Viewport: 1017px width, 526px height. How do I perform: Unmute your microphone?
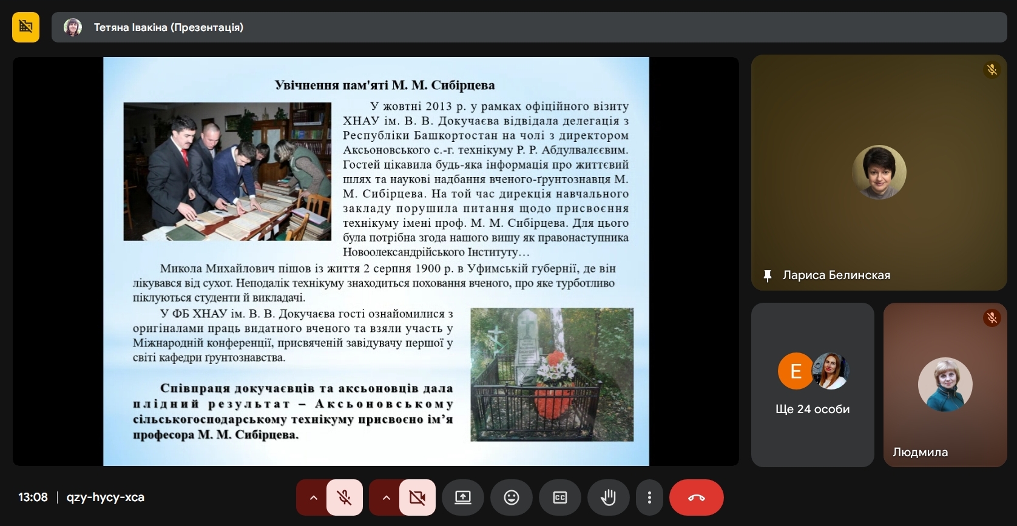tap(345, 497)
